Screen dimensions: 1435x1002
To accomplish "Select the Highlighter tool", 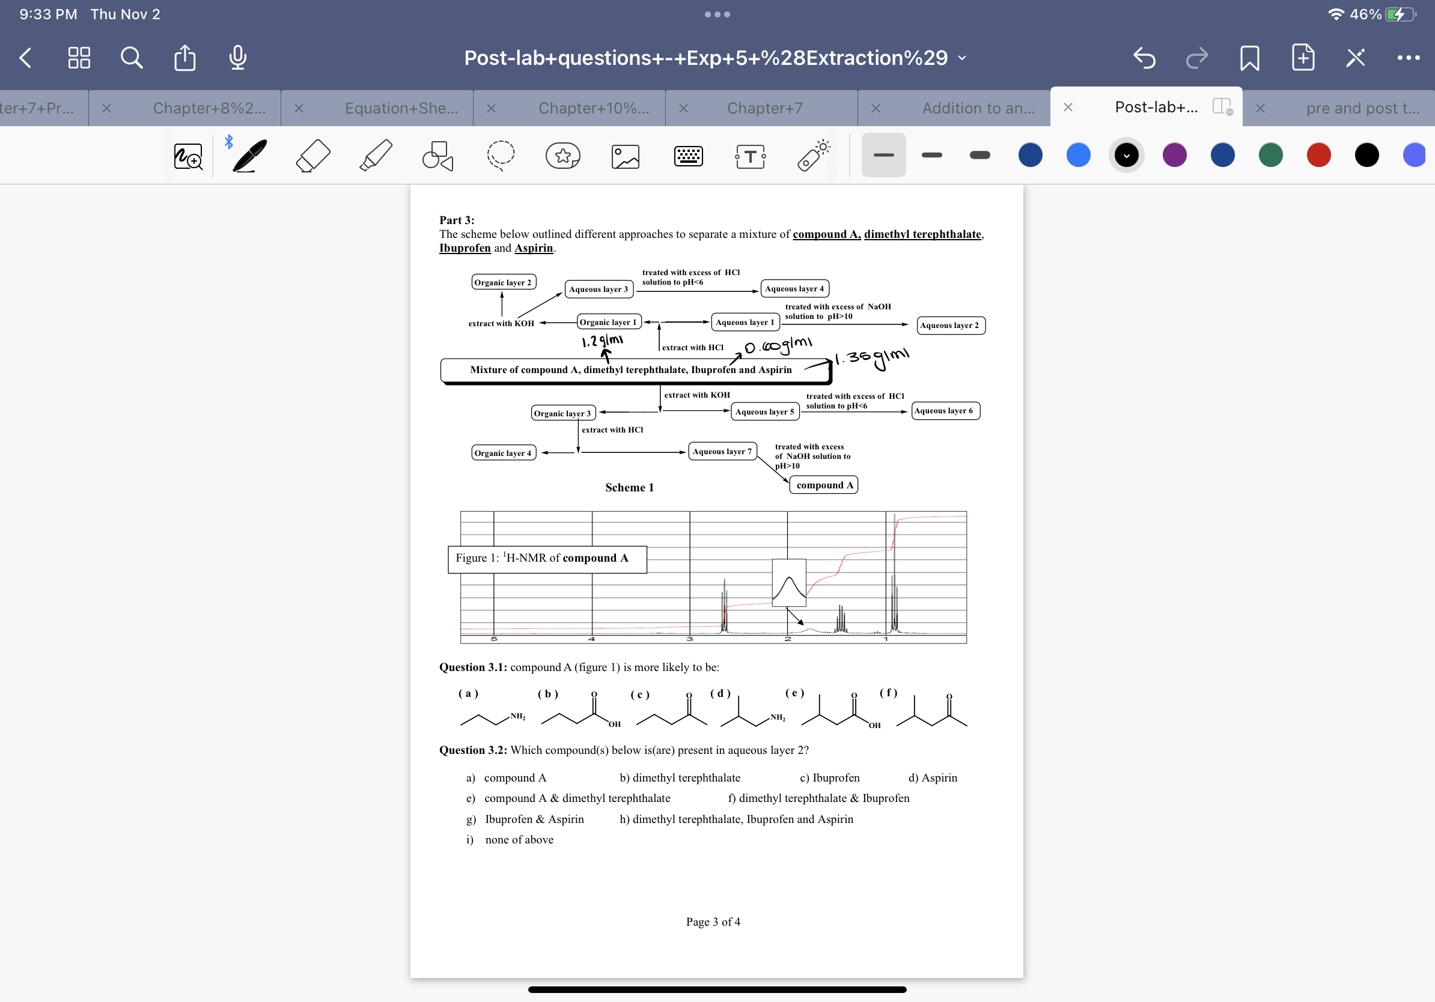I will click(x=376, y=156).
